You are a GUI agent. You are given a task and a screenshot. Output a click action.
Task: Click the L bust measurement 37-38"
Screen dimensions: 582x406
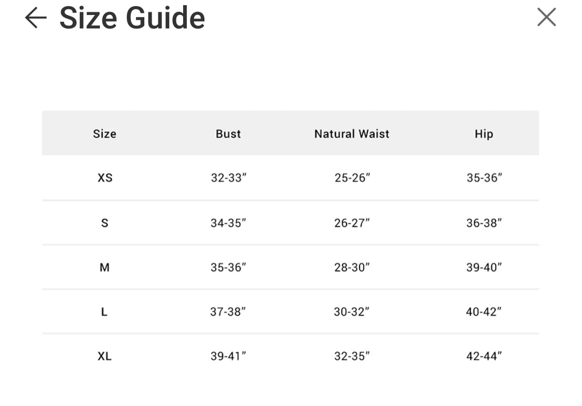(x=228, y=312)
